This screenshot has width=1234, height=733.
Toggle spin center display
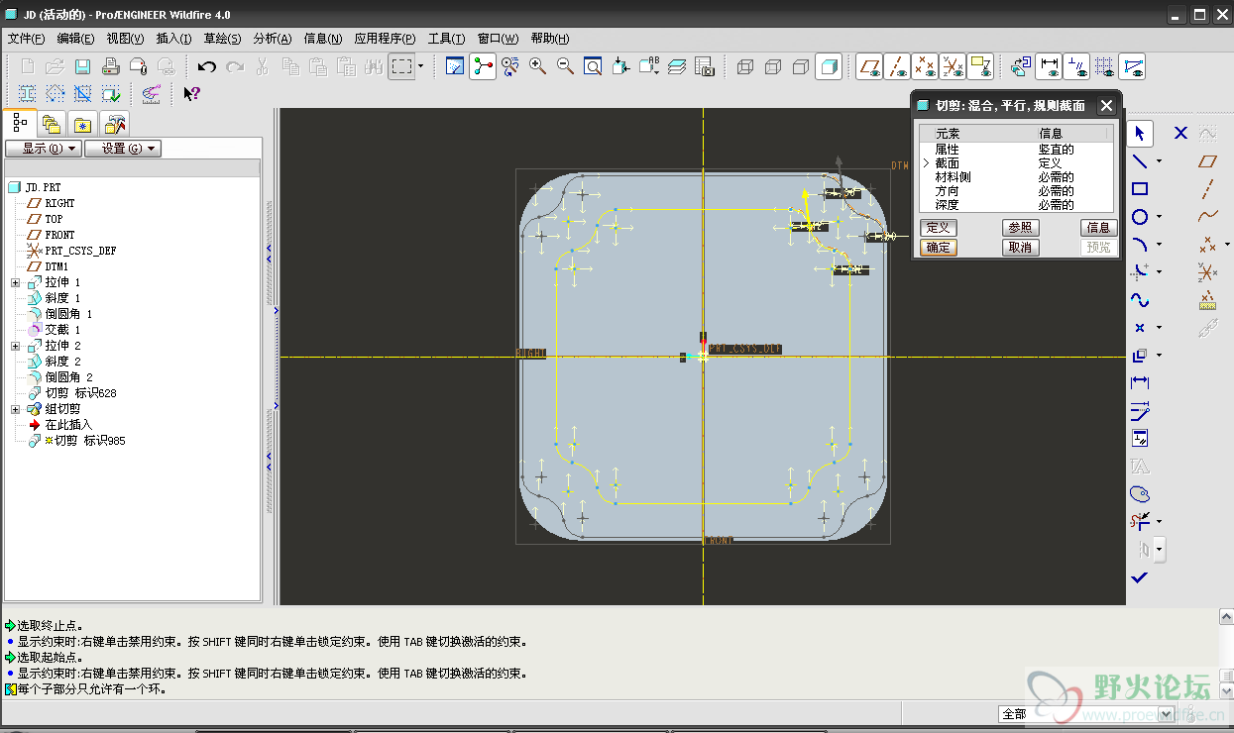coord(483,66)
